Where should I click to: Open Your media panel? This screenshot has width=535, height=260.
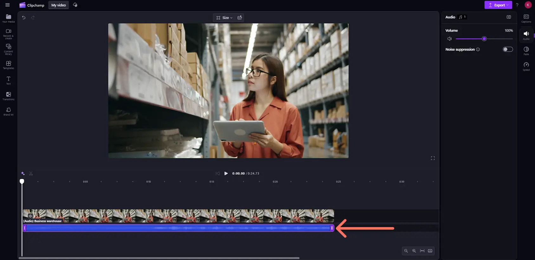click(9, 18)
